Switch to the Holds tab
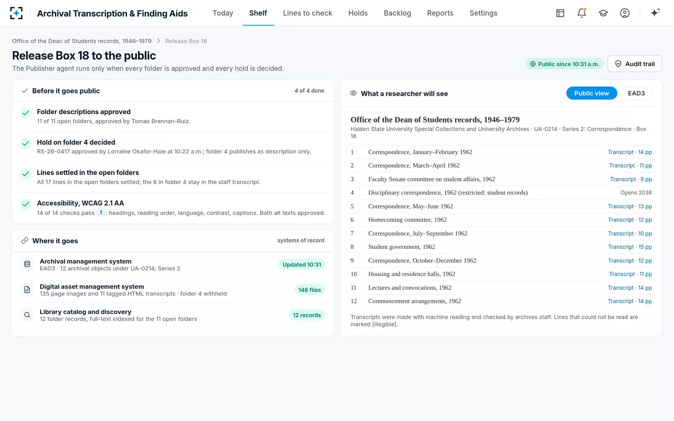 point(358,13)
